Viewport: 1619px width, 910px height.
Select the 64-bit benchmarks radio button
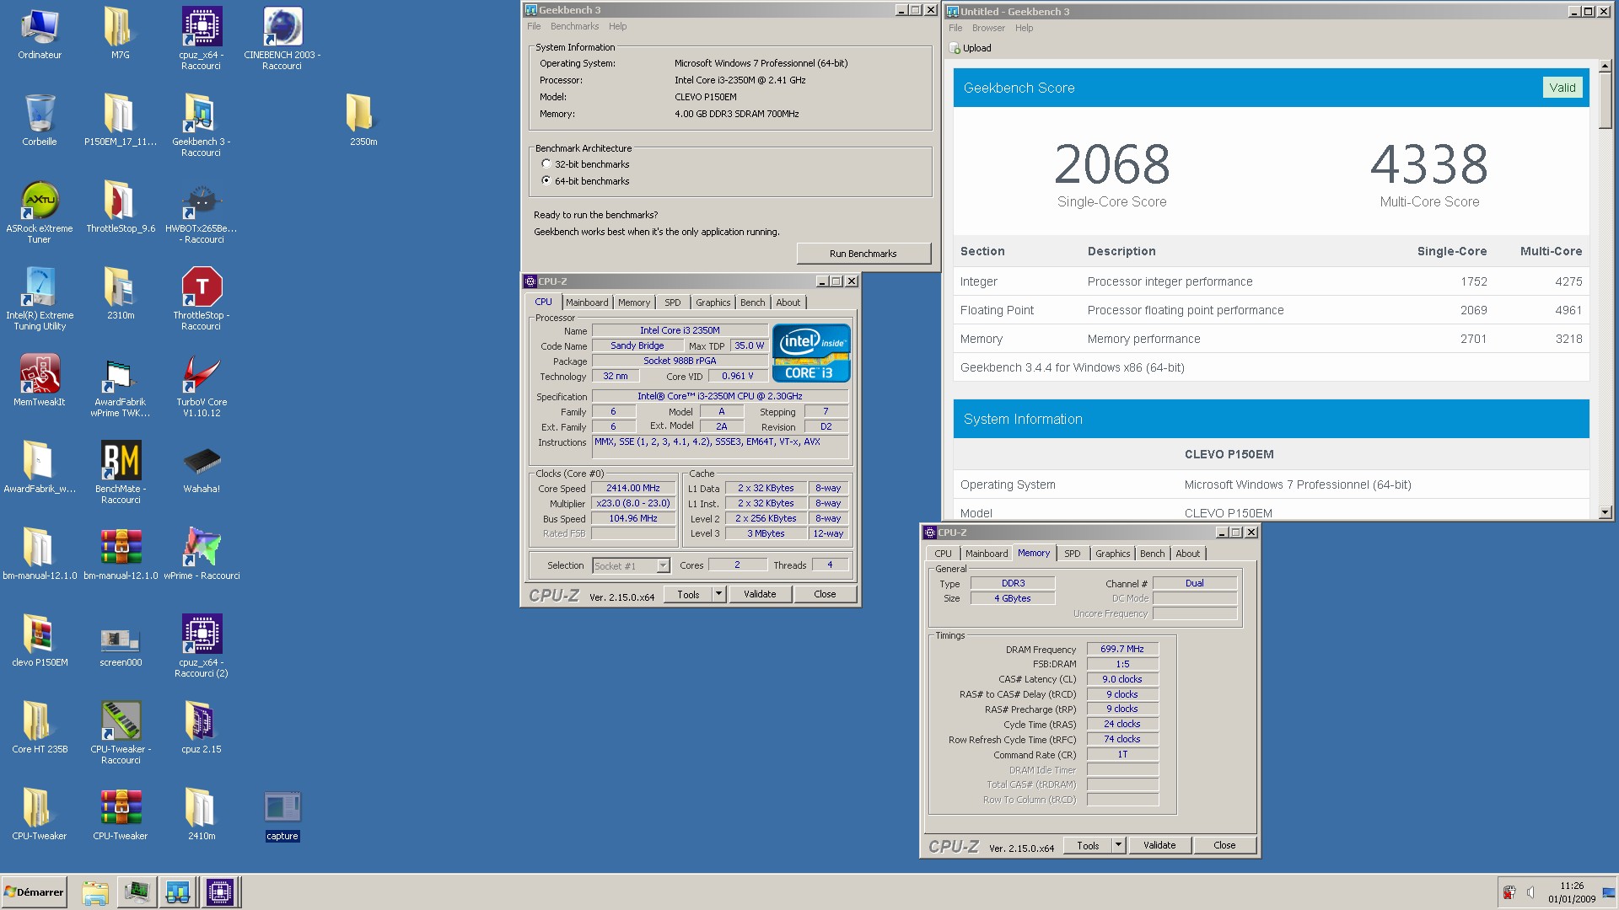click(546, 181)
